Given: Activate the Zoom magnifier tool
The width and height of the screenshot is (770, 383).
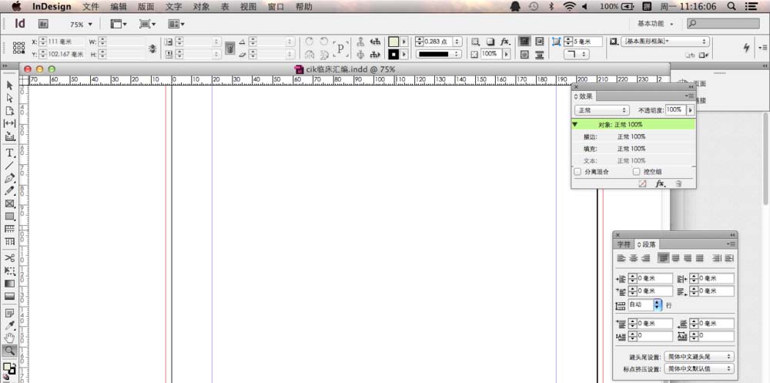Looking at the screenshot, I should (x=10, y=351).
